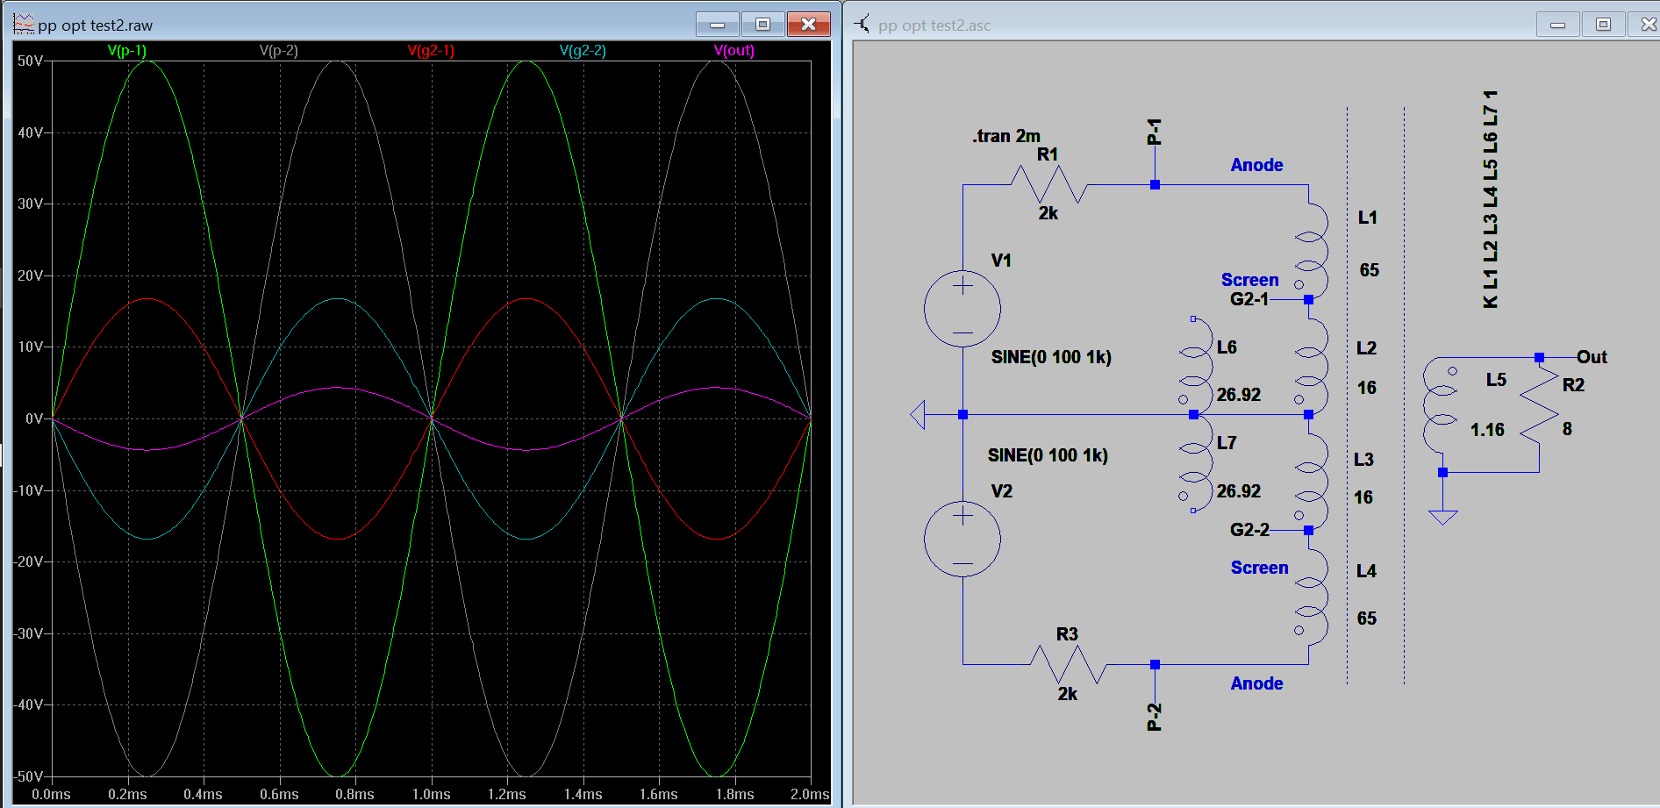Click L5's 1.16 inductance value
Viewport: 1660px width, 808px height.
(x=1487, y=430)
